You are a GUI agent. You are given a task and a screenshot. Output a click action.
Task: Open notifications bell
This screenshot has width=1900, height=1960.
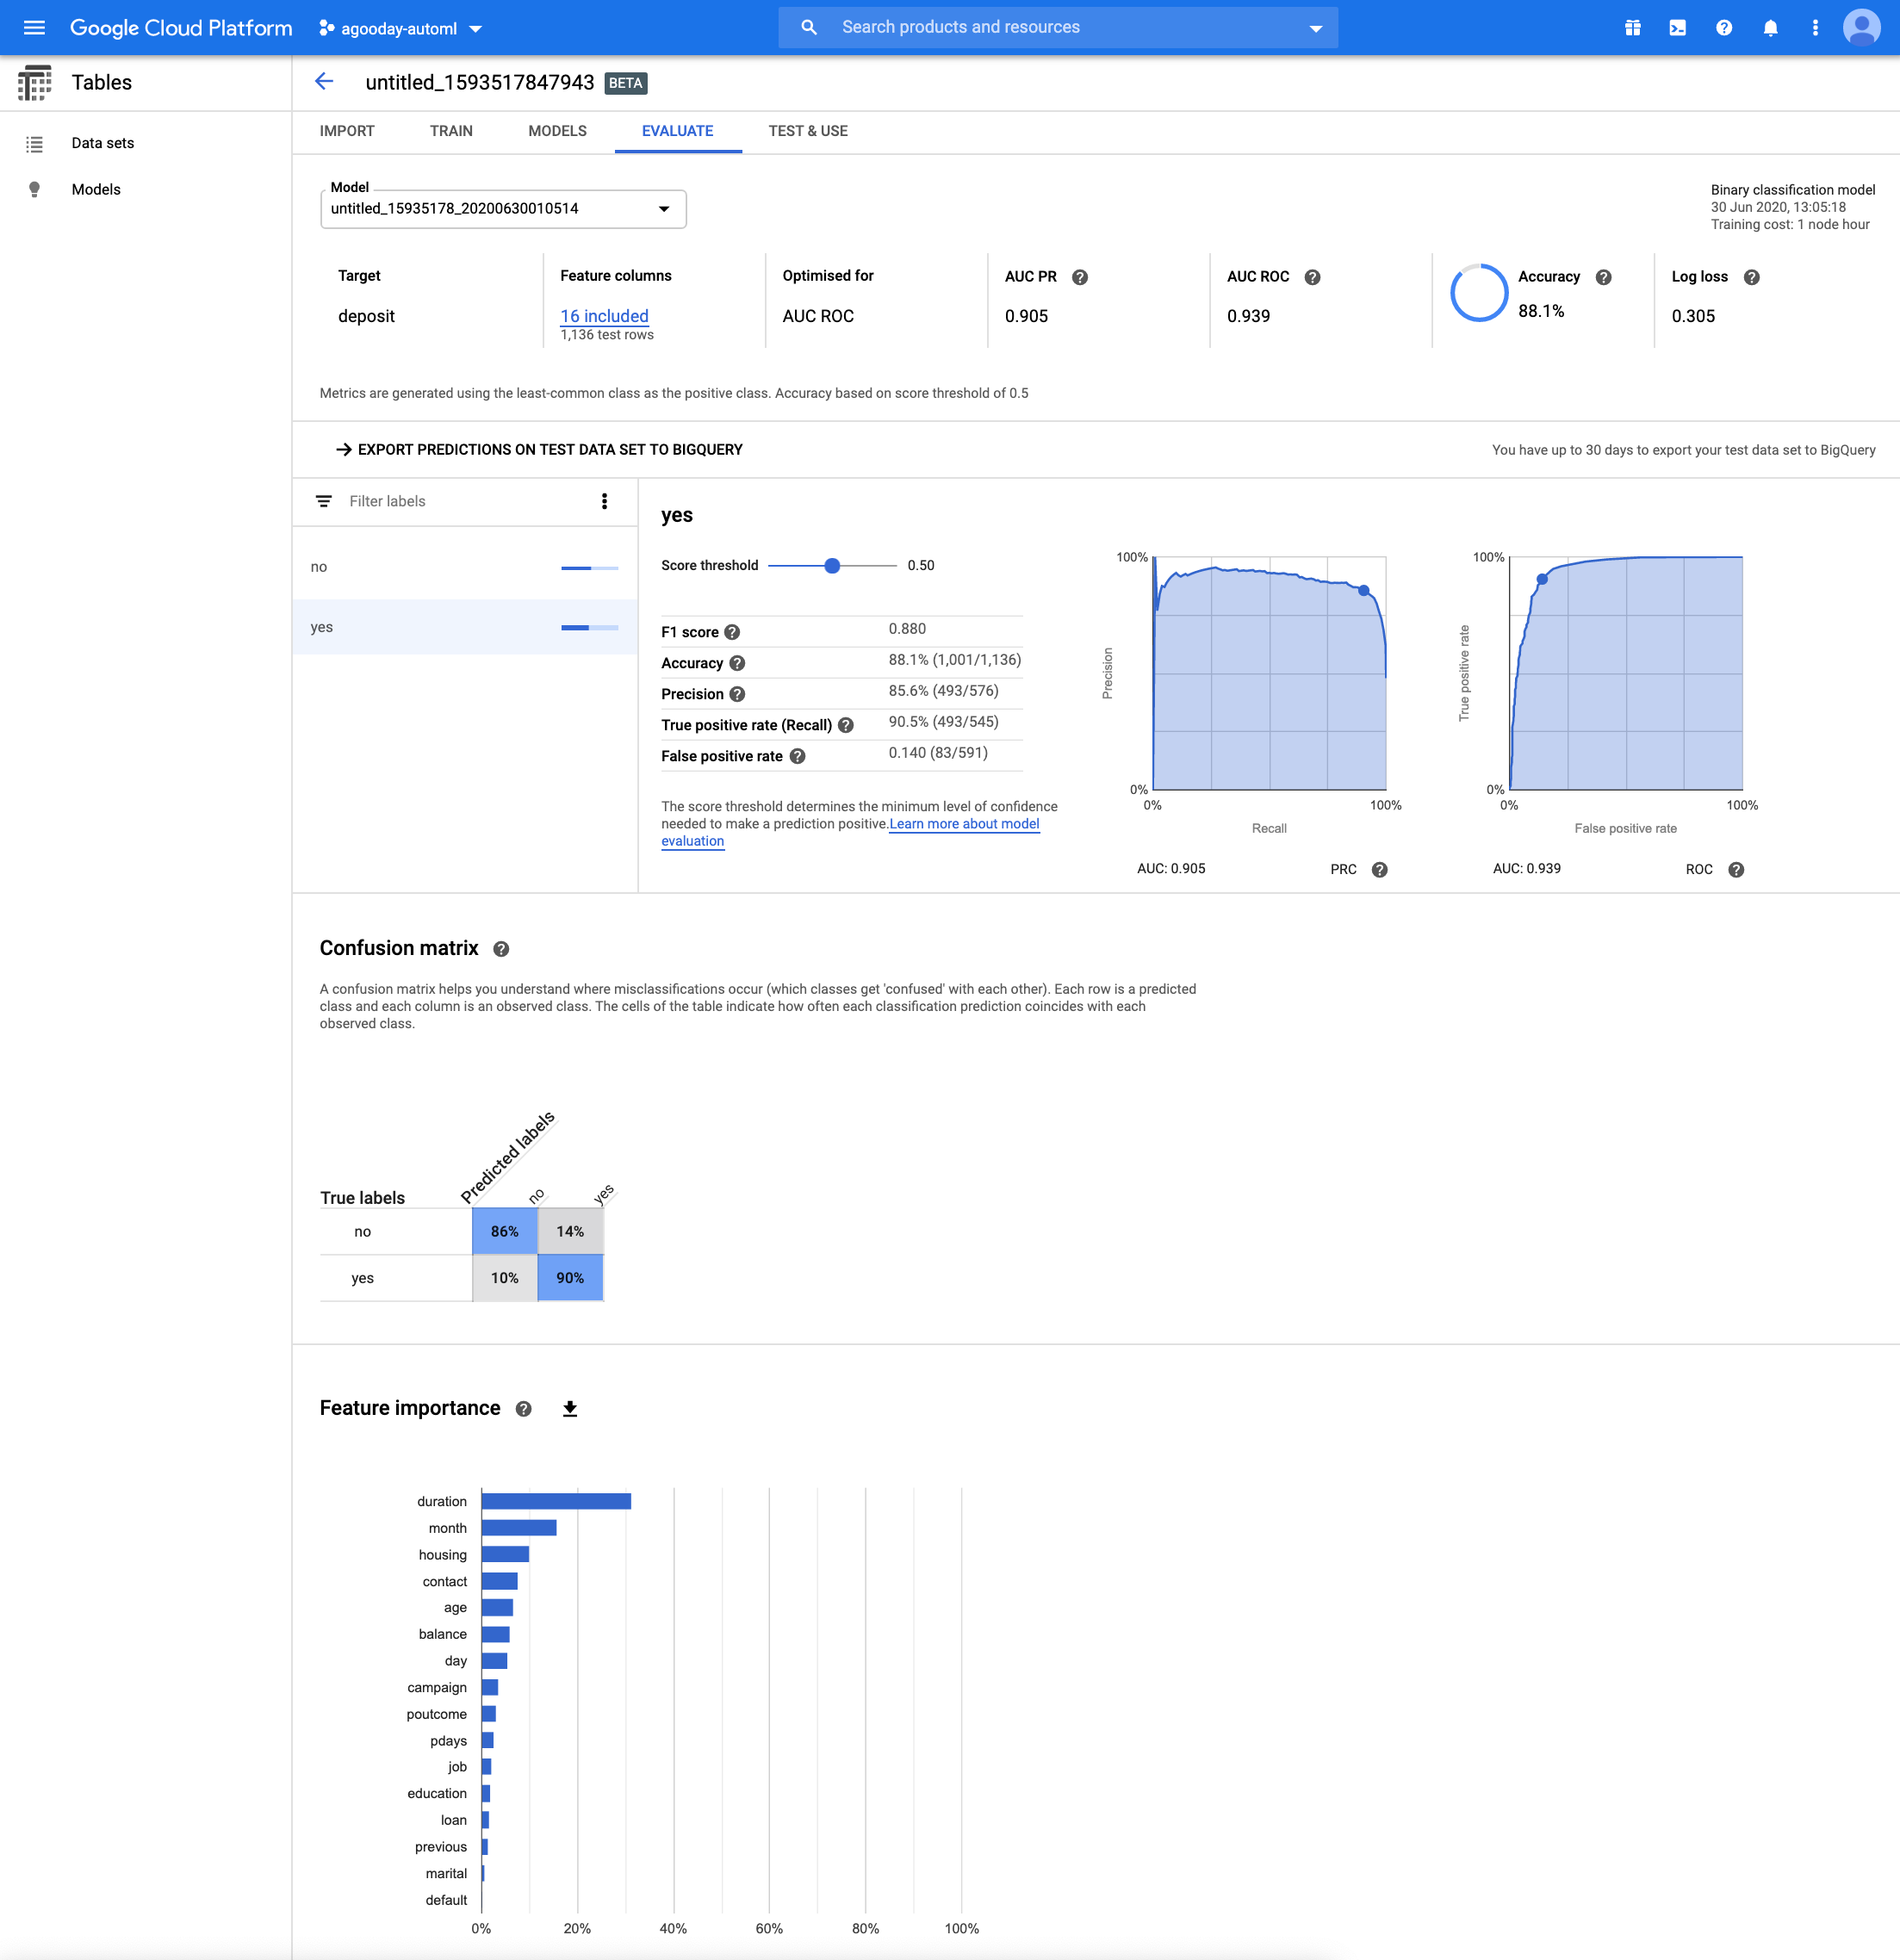[x=1770, y=27]
